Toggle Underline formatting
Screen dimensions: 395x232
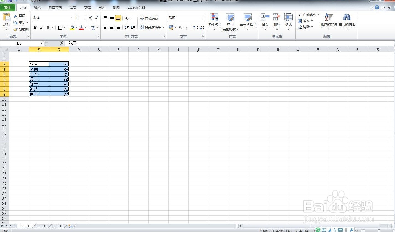48,28
